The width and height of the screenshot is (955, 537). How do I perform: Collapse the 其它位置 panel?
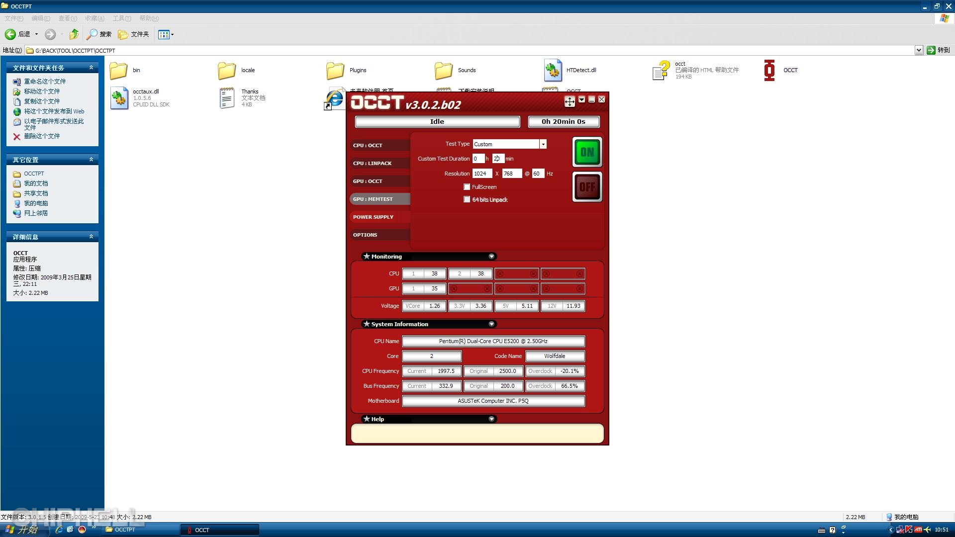(91, 160)
